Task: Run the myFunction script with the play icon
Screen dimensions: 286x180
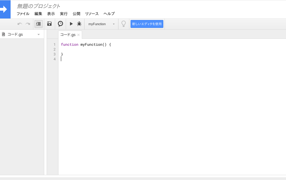Action: (71, 24)
